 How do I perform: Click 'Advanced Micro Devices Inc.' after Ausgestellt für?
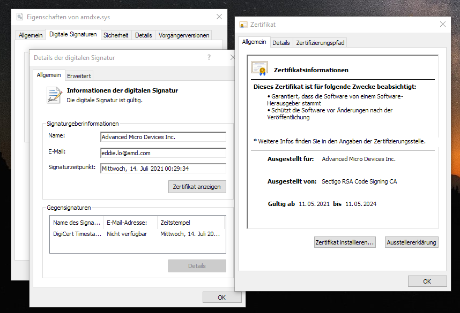[359, 159]
